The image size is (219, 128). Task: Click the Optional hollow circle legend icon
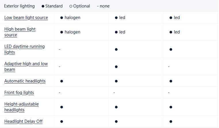coord(71,6)
